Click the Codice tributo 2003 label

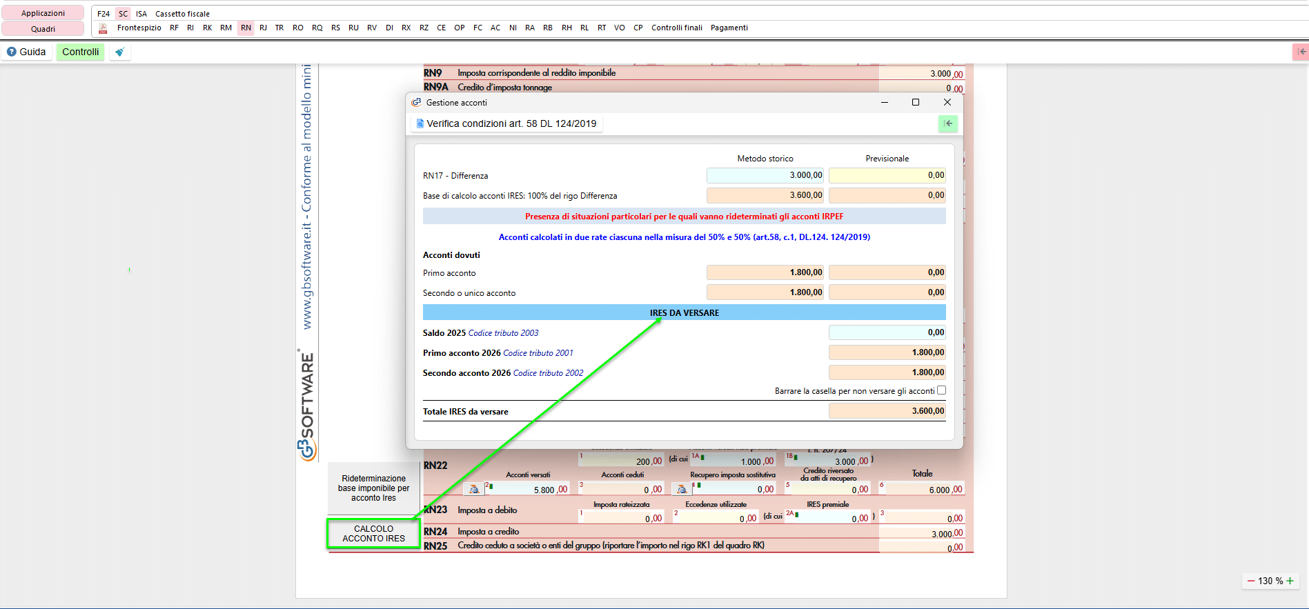(x=504, y=333)
